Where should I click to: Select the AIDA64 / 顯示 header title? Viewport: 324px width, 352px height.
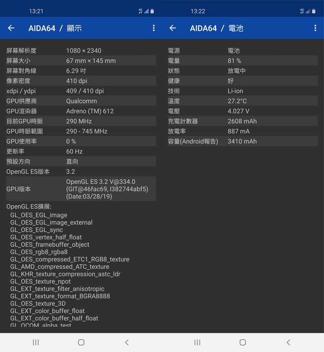coord(55,28)
